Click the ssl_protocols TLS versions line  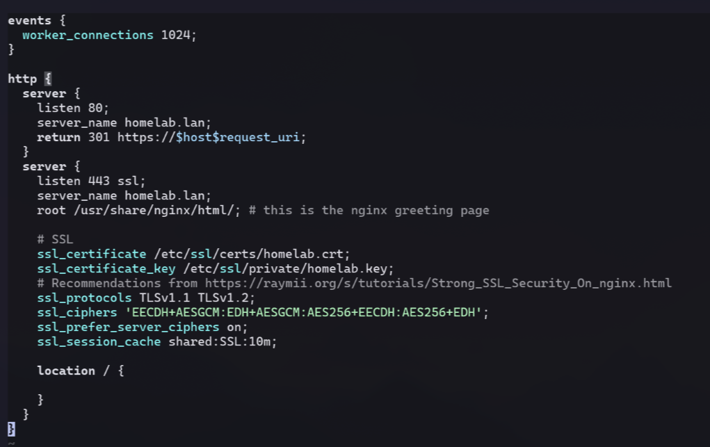tap(76, 298)
